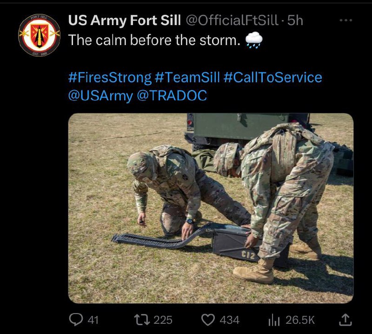The image size is (372, 334).
Task: Open the #CallToService hashtag
Action: tap(272, 78)
